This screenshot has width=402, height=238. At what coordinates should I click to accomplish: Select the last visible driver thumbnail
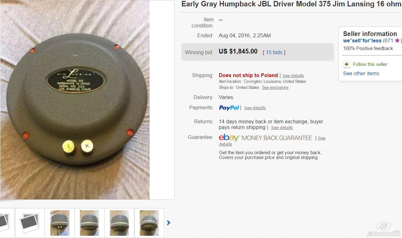click(x=149, y=223)
